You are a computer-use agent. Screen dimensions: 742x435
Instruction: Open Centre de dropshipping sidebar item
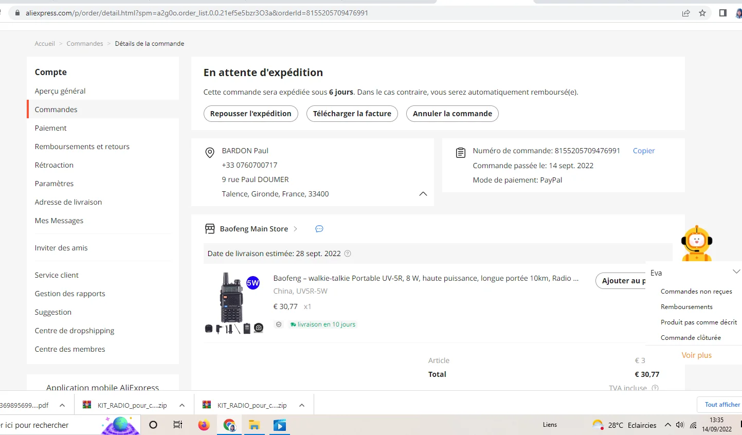click(75, 331)
